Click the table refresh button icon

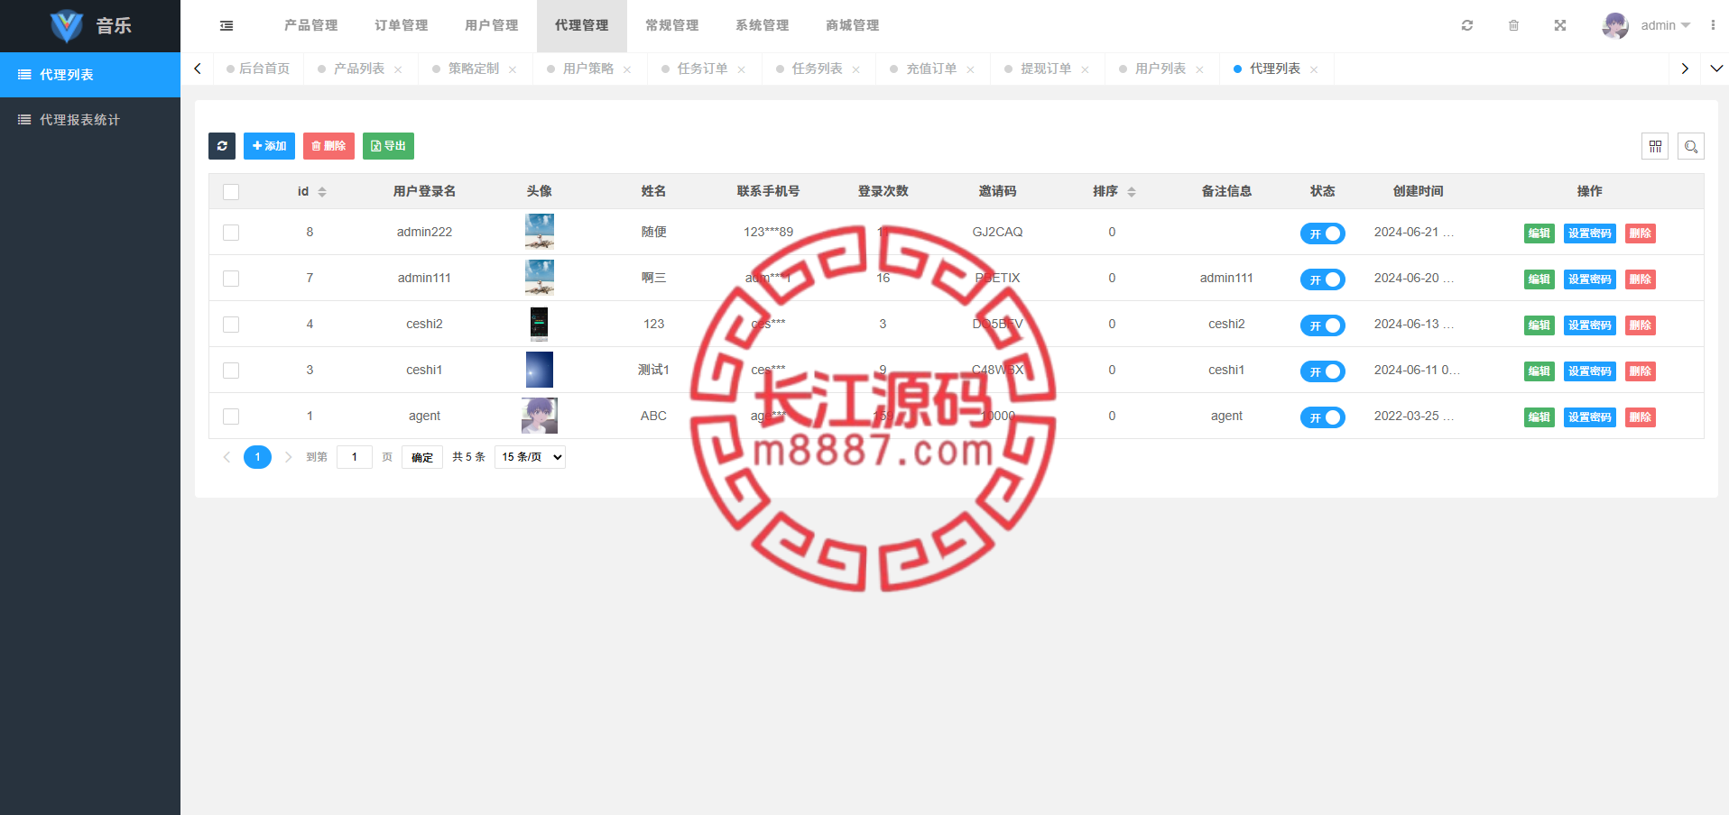coord(222,146)
